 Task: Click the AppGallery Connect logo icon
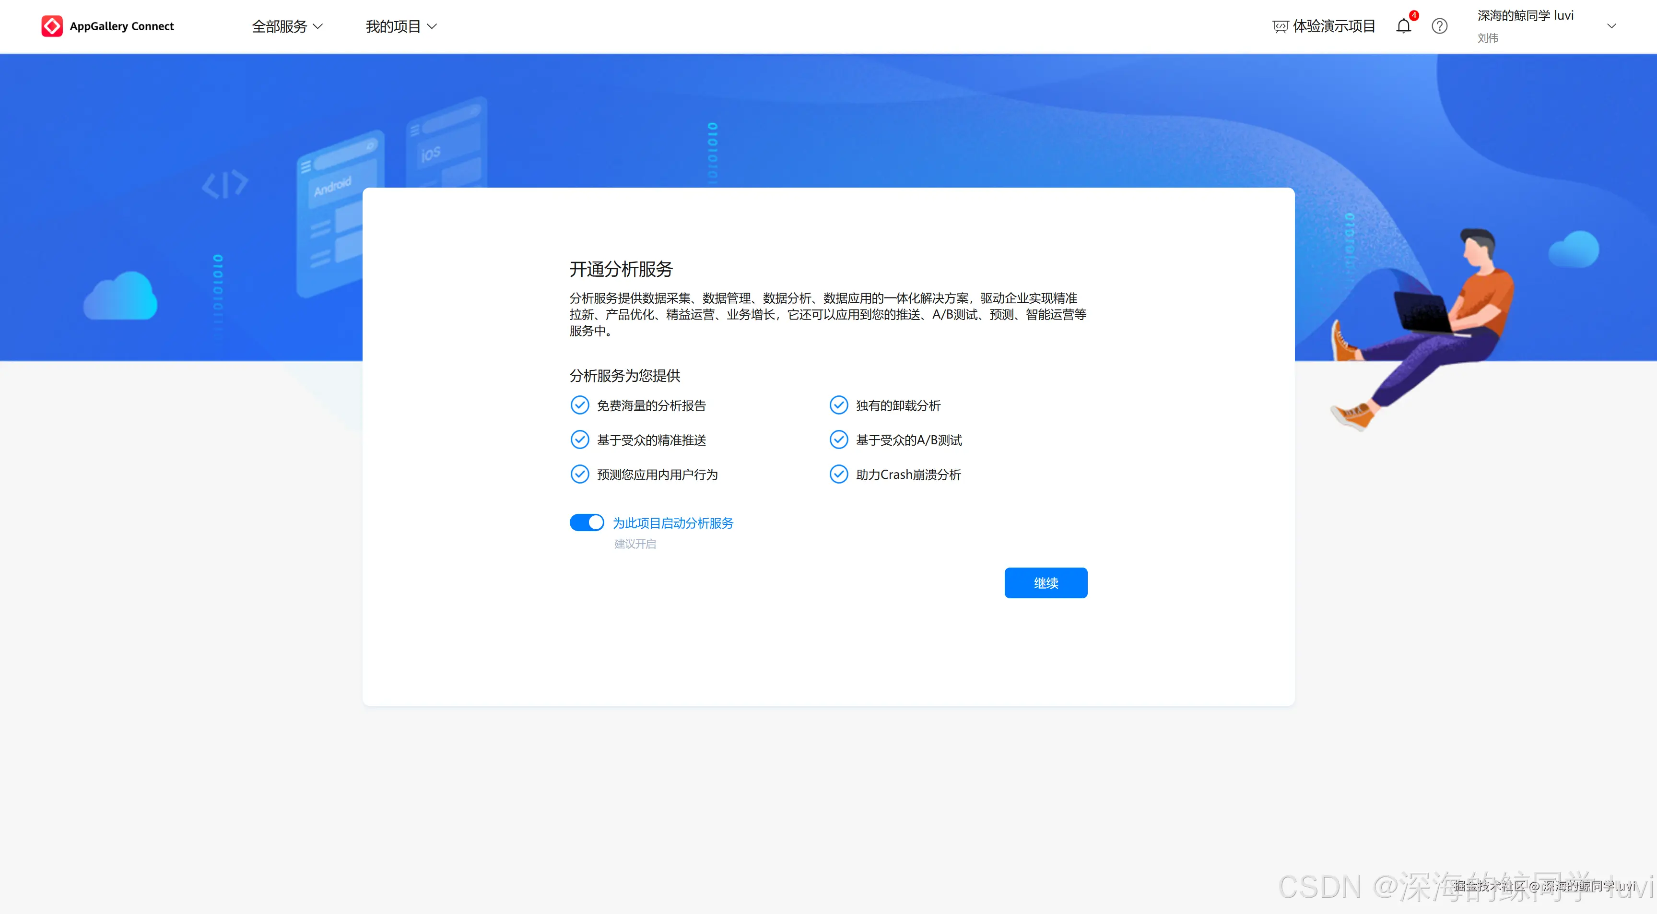[51, 26]
